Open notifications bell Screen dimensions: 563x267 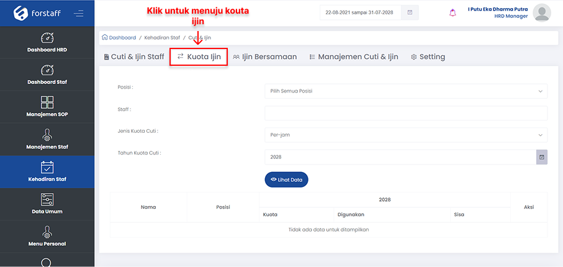tap(453, 13)
